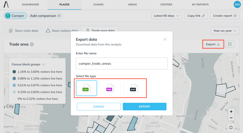Open the MM user avatar menu

pos(237,5)
